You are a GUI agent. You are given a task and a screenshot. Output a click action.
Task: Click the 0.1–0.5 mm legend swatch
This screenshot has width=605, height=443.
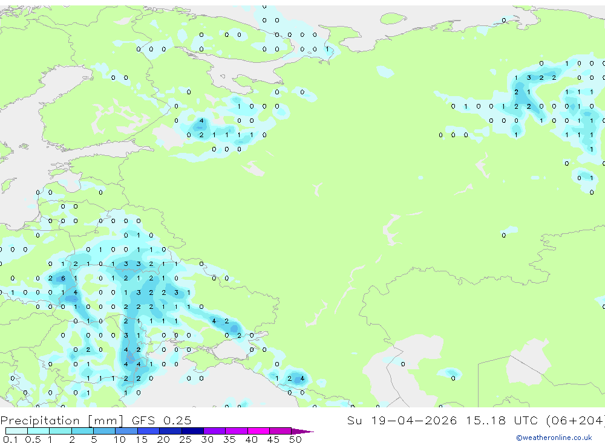click(16, 431)
